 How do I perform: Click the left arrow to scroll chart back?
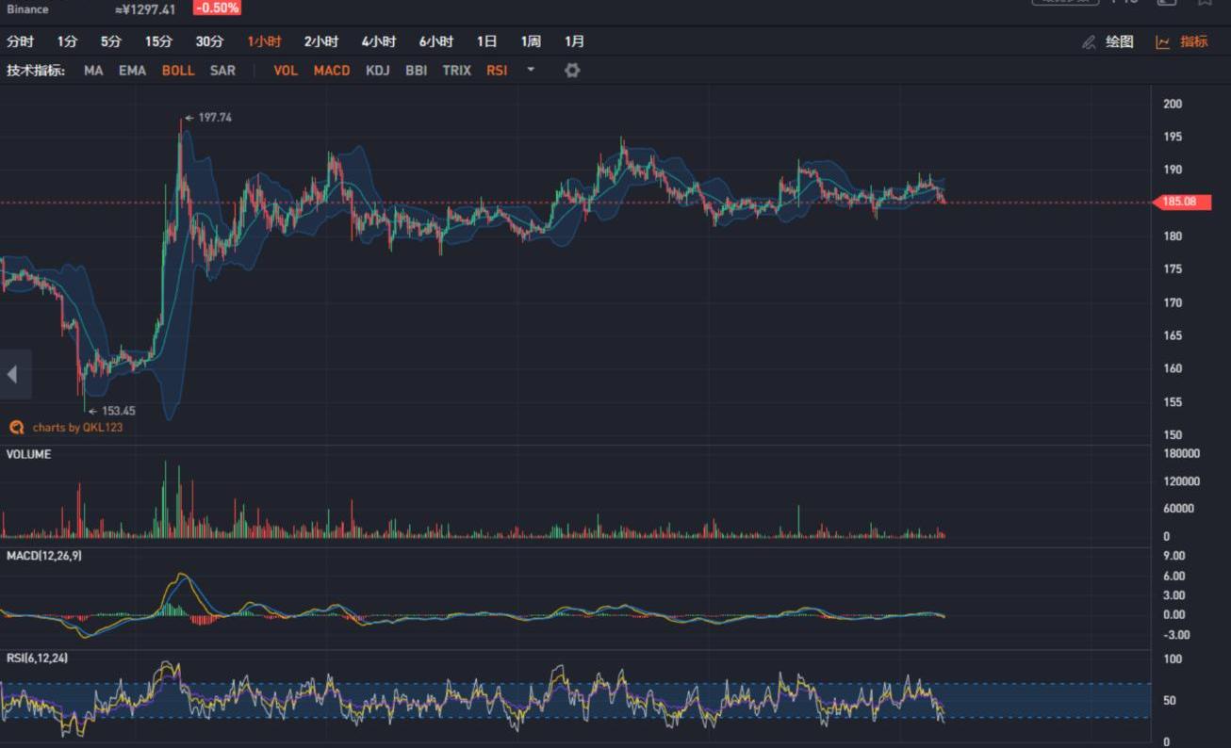pos(13,374)
